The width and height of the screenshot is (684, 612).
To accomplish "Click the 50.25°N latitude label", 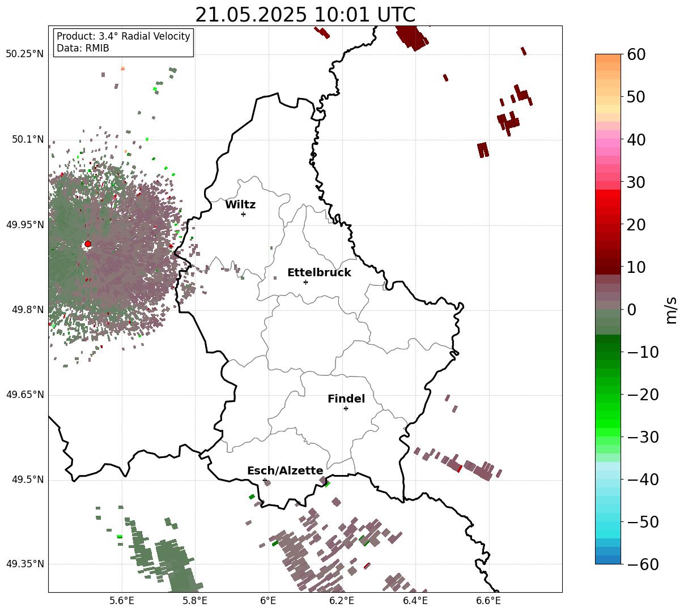I will (25, 54).
